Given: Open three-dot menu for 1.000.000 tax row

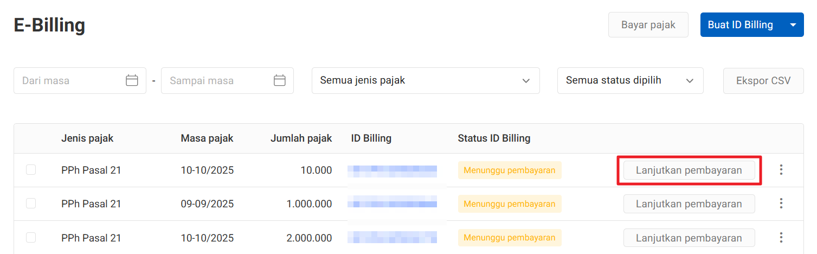Looking at the screenshot, I should (x=781, y=204).
